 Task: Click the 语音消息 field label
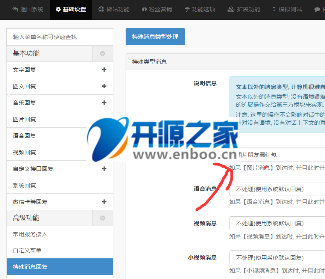(x=205, y=189)
